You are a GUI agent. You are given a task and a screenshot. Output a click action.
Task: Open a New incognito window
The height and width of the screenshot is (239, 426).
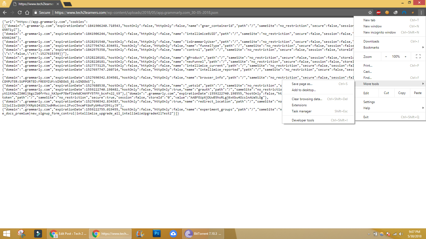point(390,32)
